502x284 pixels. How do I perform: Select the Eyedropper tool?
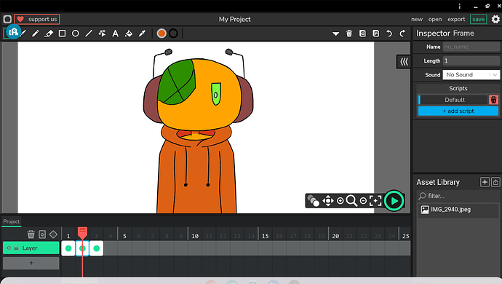pos(142,33)
